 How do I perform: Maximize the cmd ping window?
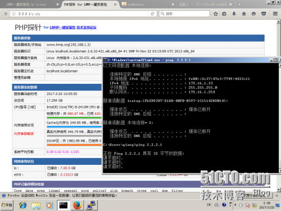(x=276, y=60)
